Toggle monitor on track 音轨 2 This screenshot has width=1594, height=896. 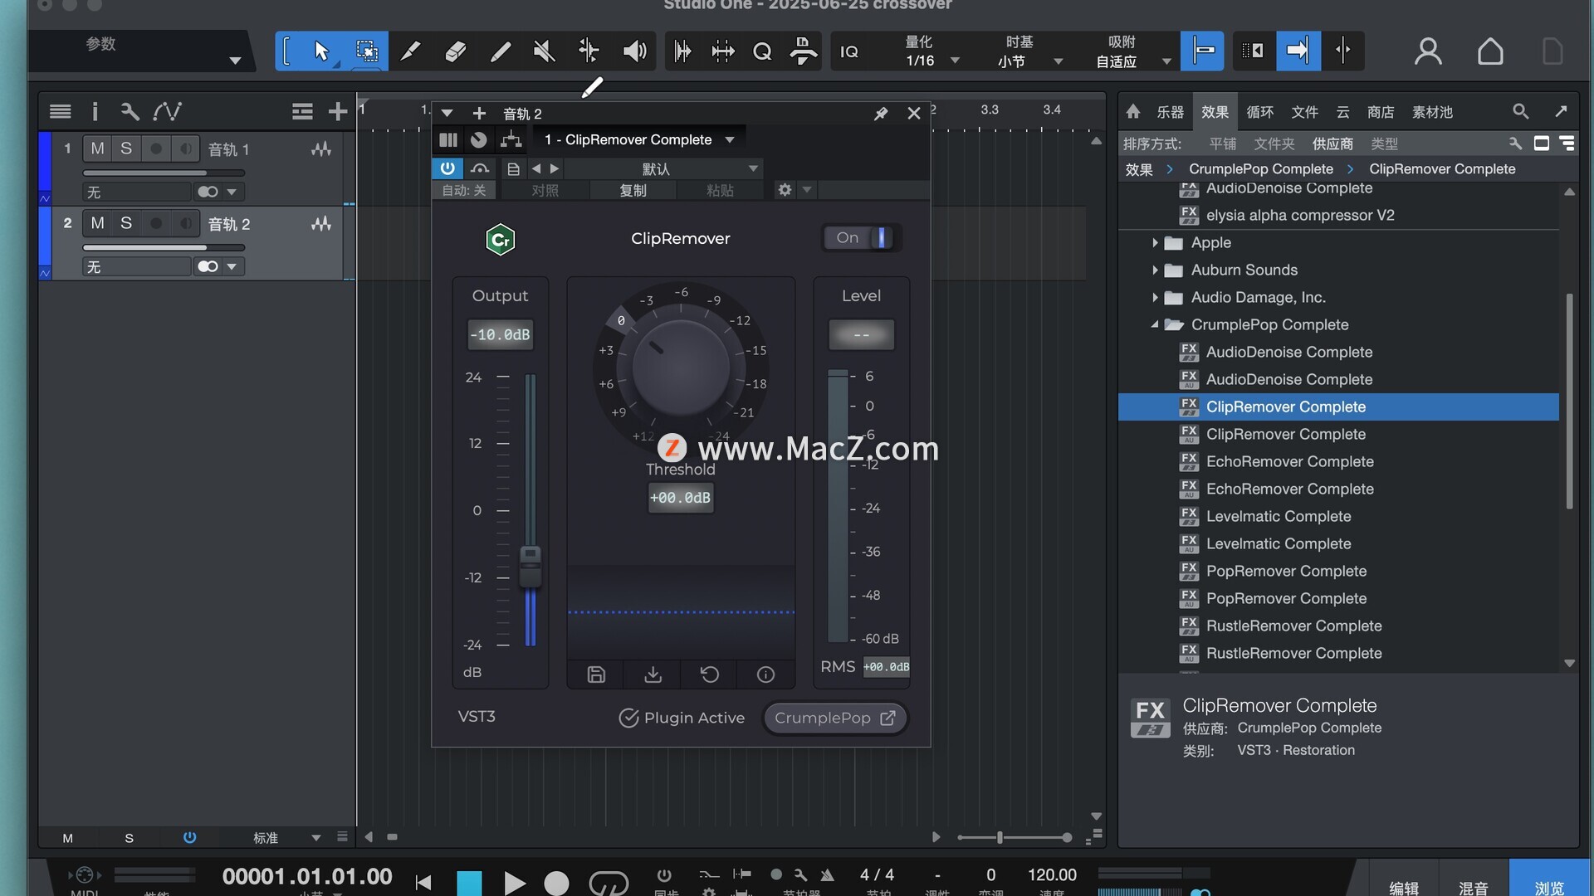click(x=185, y=223)
